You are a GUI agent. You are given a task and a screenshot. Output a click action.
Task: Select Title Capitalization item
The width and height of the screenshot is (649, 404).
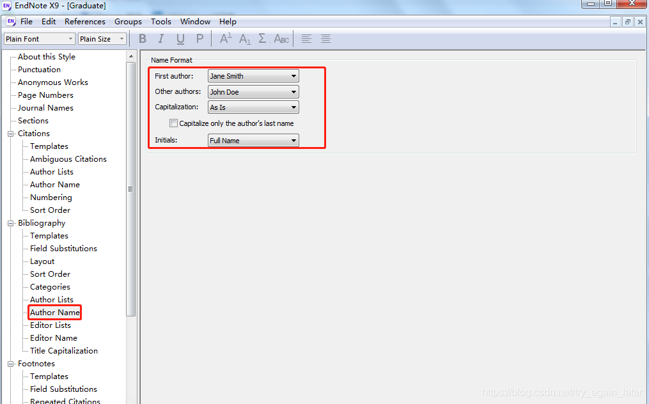pyautogui.click(x=64, y=351)
